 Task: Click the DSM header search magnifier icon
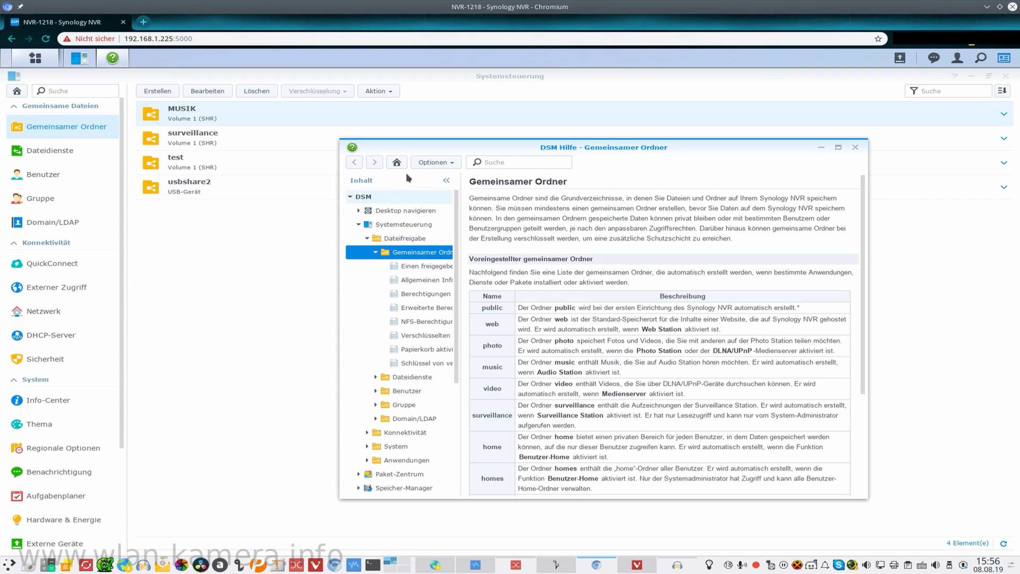[981, 58]
